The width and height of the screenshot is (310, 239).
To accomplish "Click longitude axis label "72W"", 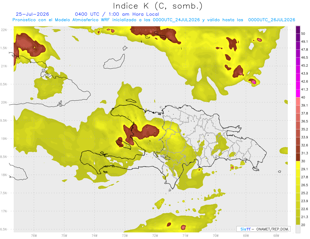I will 155,236.
